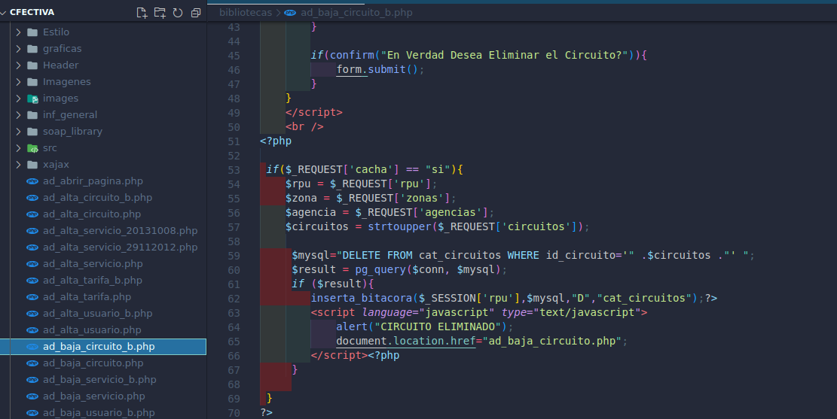Expand the Header folder chevron

19,65
